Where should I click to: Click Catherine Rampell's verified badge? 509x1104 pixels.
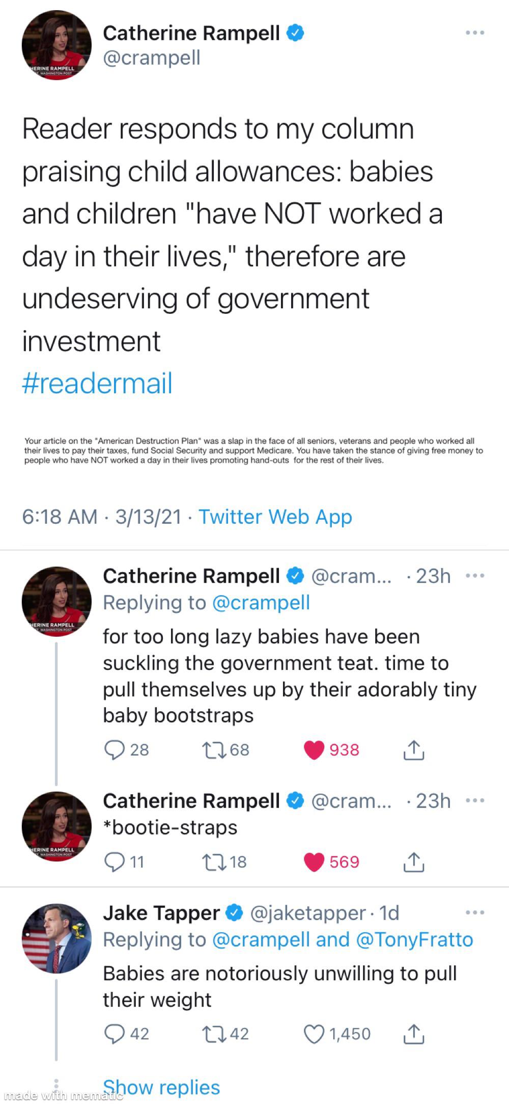(294, 33)
